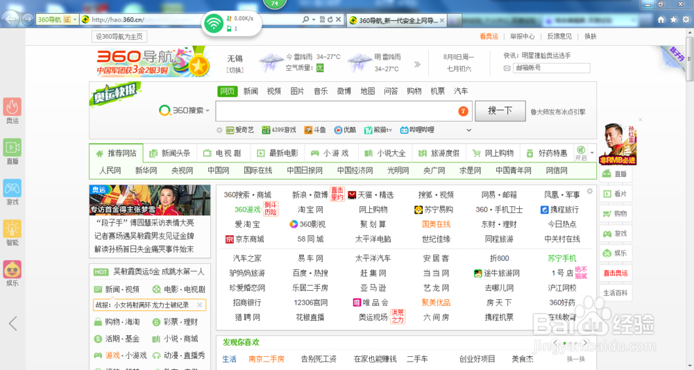Image resolution: width=694 pixels, height=370 pixels.
Task: Expand weather forecast double arrow
Action: coord(417,65)
